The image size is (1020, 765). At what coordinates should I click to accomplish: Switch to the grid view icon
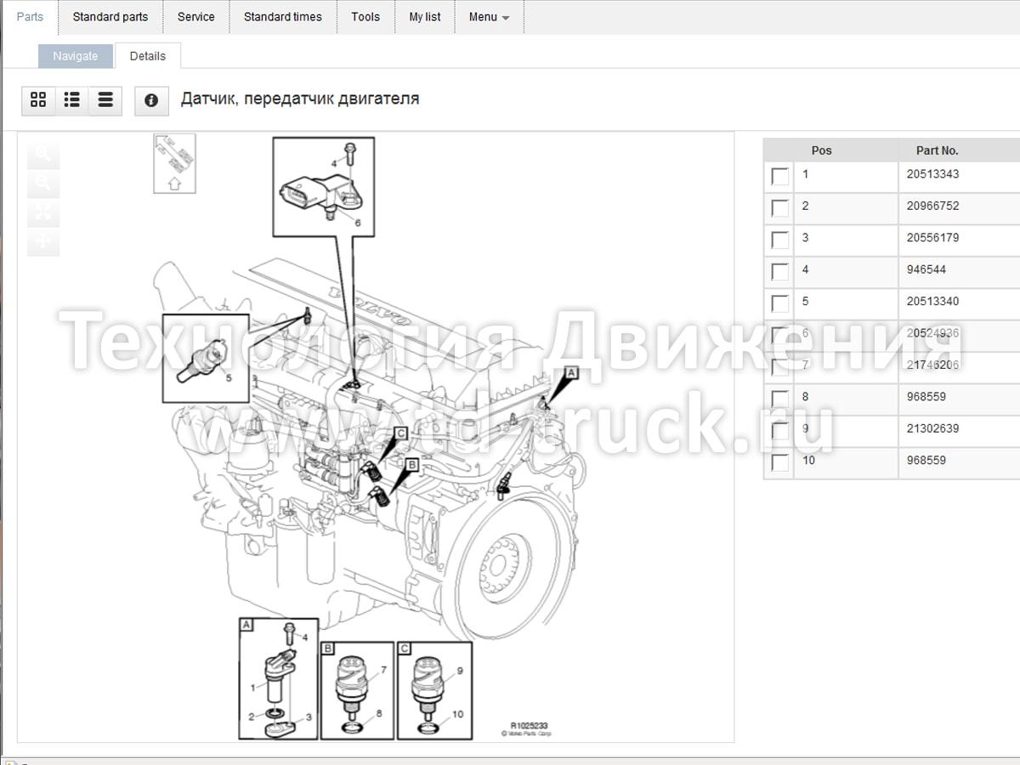[x=38, y=100]
